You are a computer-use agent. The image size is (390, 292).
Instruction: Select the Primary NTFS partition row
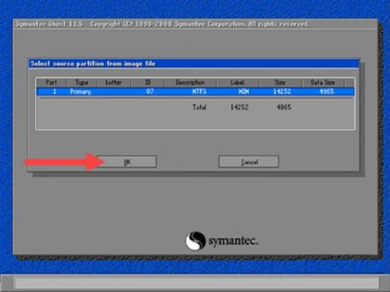(x=196, y=92)
